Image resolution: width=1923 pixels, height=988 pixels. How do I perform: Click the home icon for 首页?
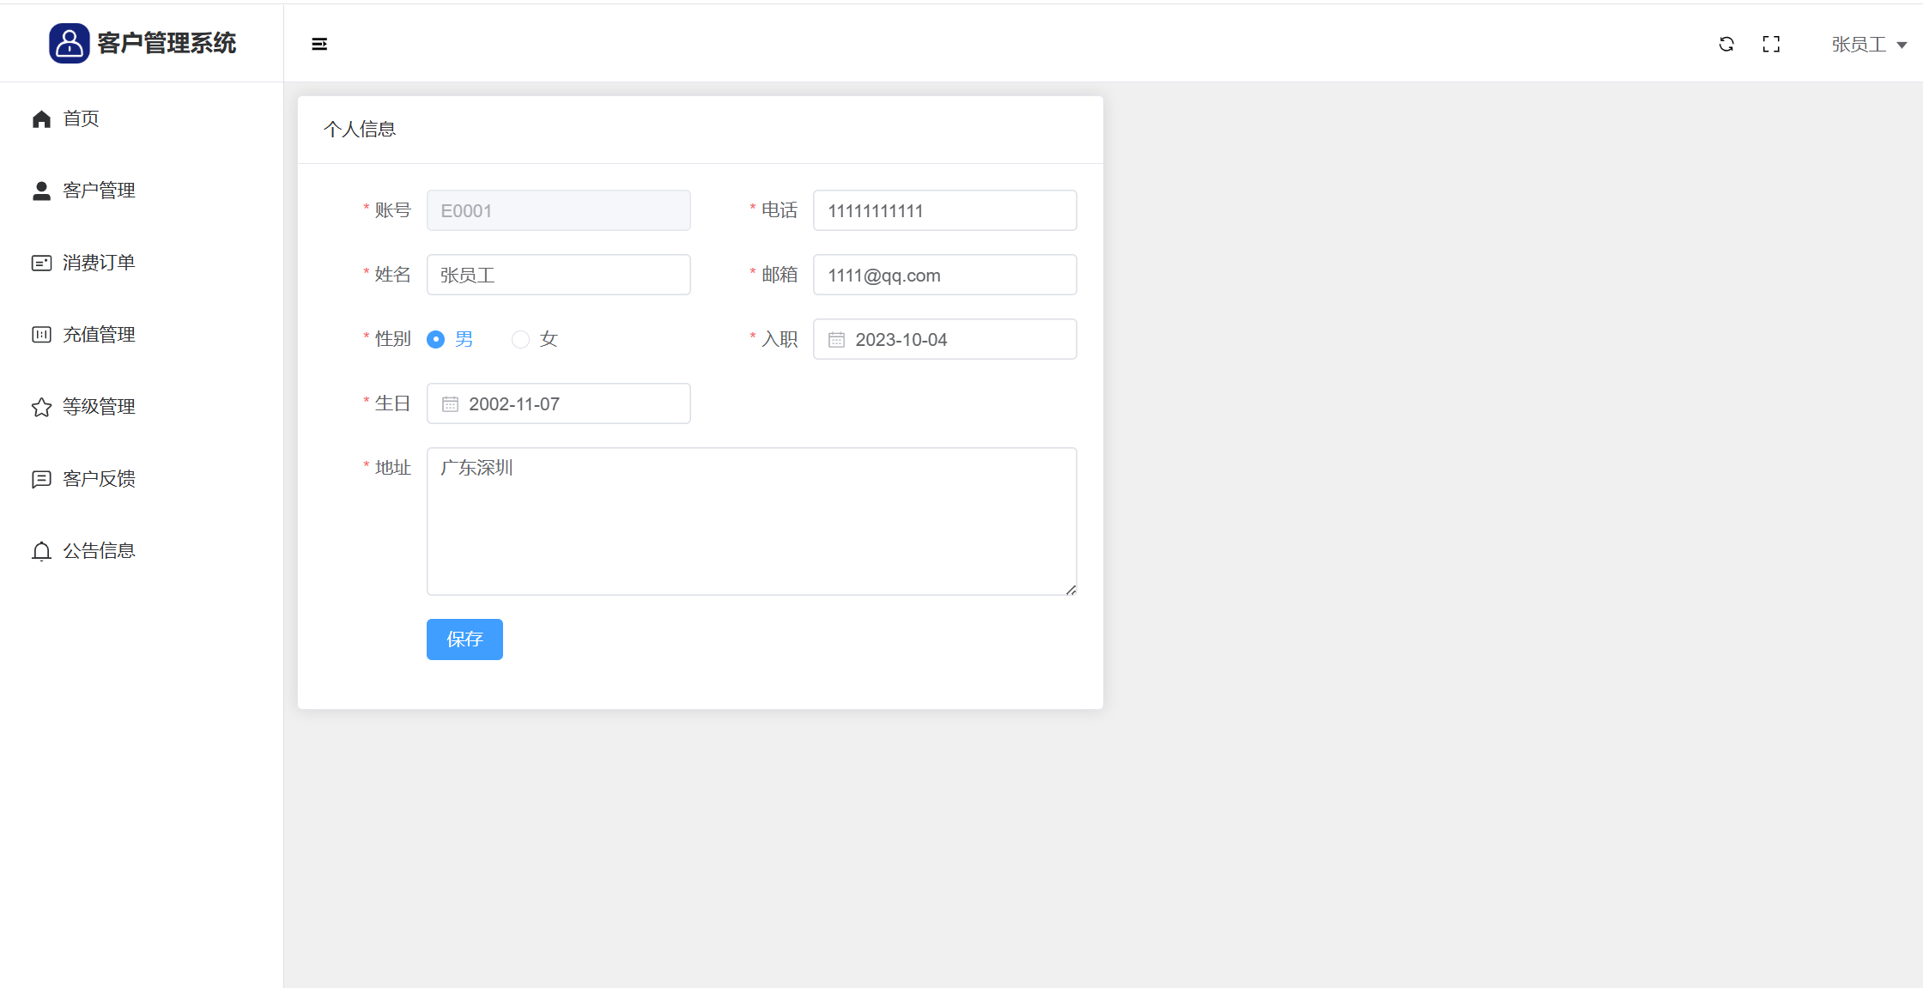point(41,119)
